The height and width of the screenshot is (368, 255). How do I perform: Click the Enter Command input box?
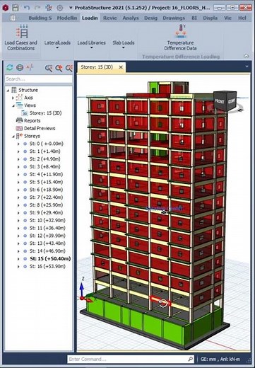(x=131, y=360)
